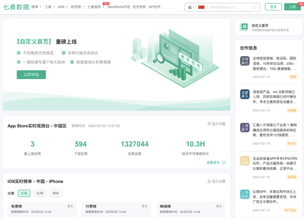This screenshot has height=218, width=304.
Task: Open the 全品类盲盒APP cooperation post
Action: 275,163
